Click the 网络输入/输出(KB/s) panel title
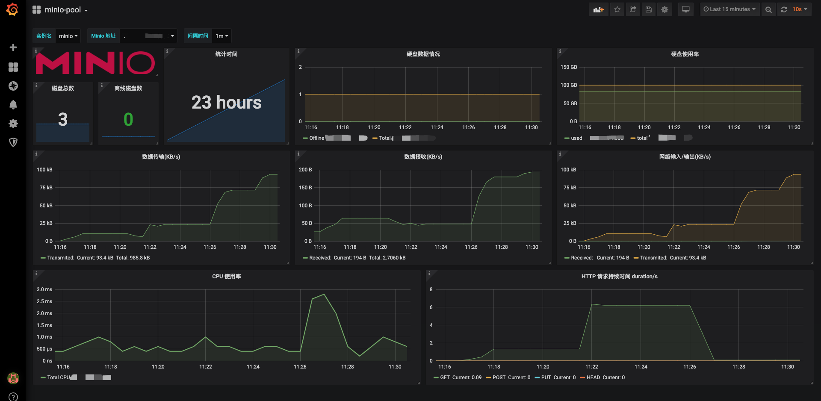The width and height of the screenshot is (821, 401). point(685,156)
